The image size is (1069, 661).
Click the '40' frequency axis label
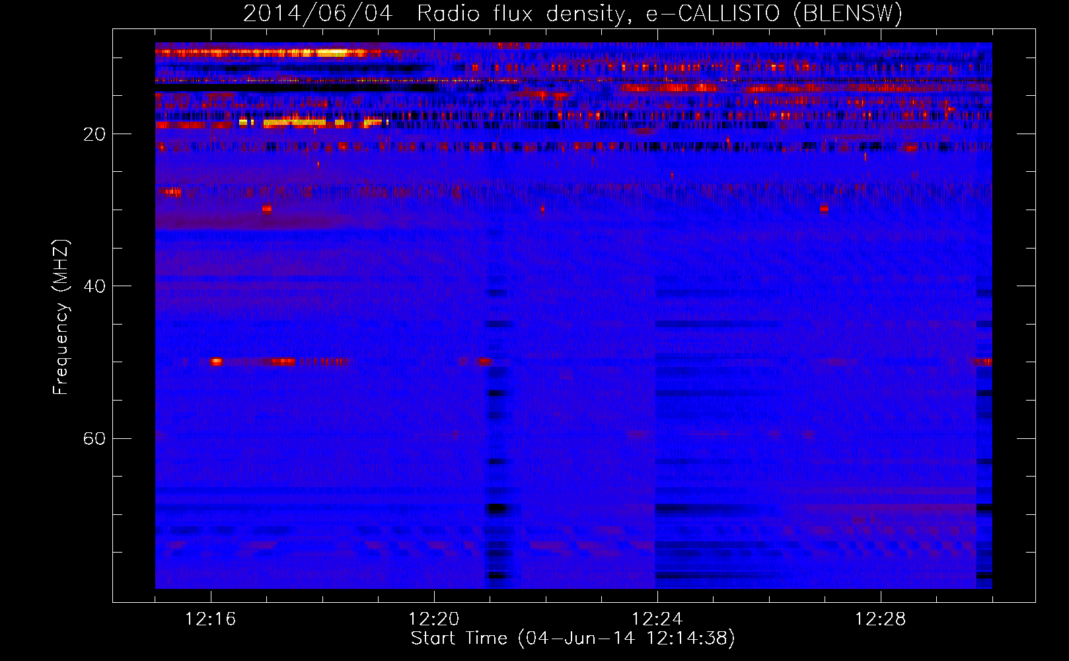coord(94,286)
